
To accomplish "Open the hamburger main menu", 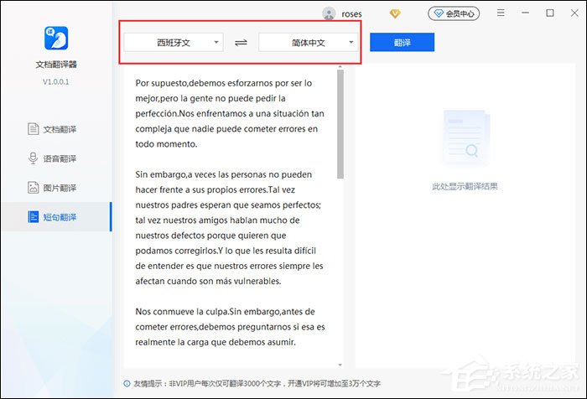I will point(501,13).
